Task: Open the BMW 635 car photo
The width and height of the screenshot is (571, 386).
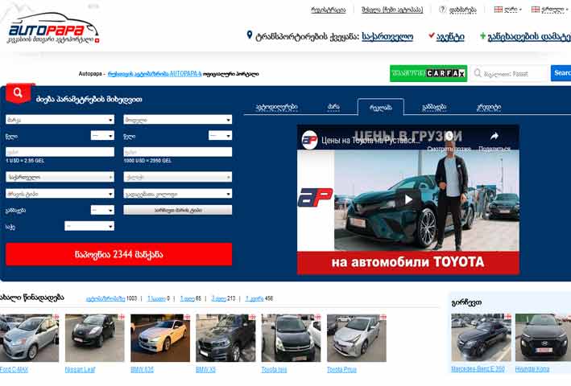Action: [160, 338]
